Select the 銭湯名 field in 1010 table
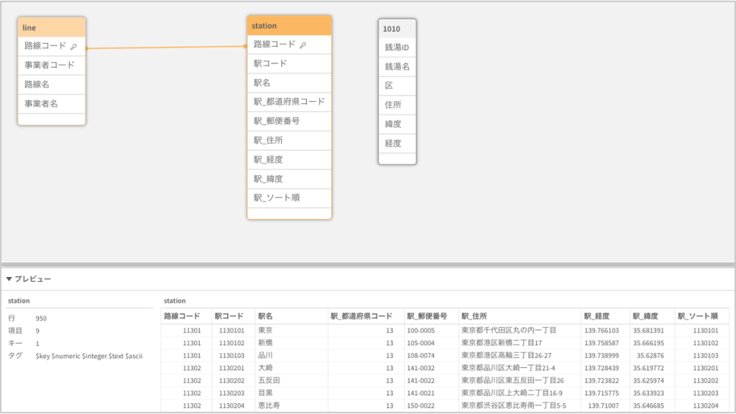This screenshot has height=414, width=736. [x=397, y=67]
